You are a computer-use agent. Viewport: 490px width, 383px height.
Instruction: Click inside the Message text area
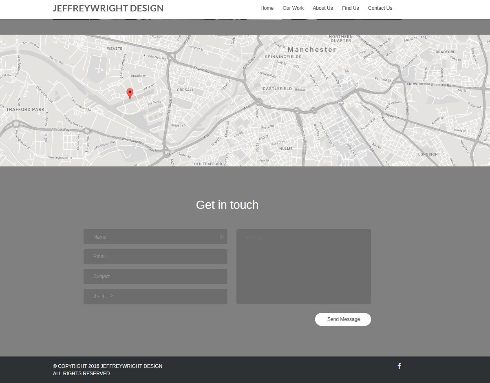[303, 267]
